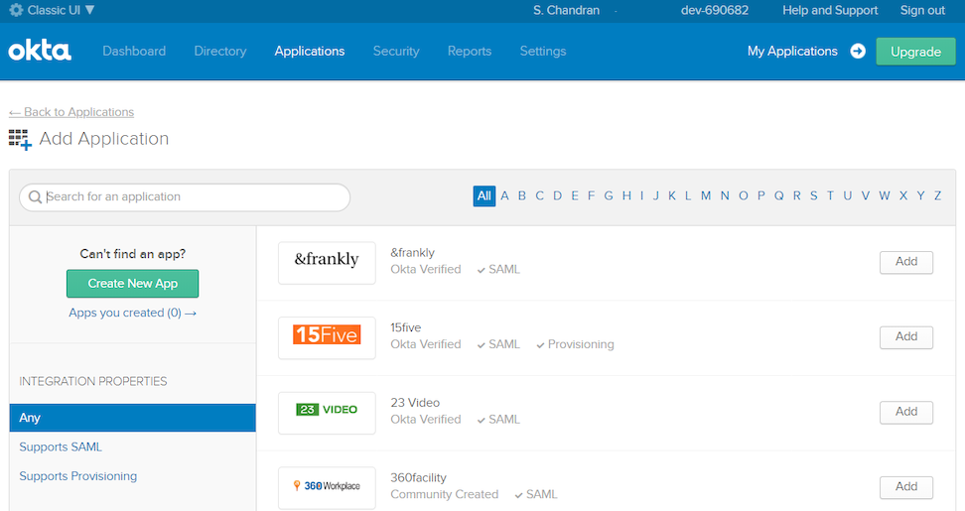
Task: Click the gear icon beside Classic UI
Action: click(x=16, y=10)
